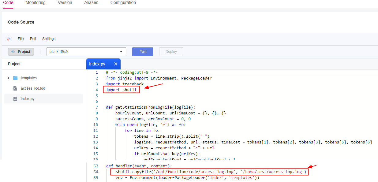Click line number 53 in gutter
The width and height of the screenshot is (378, 182).
pos(95,166)
